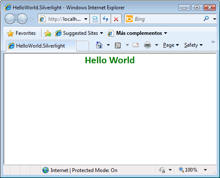Open the recent pages dropdown arrow
The height and width of the screenshot is (178, 220).
[32, 19]
